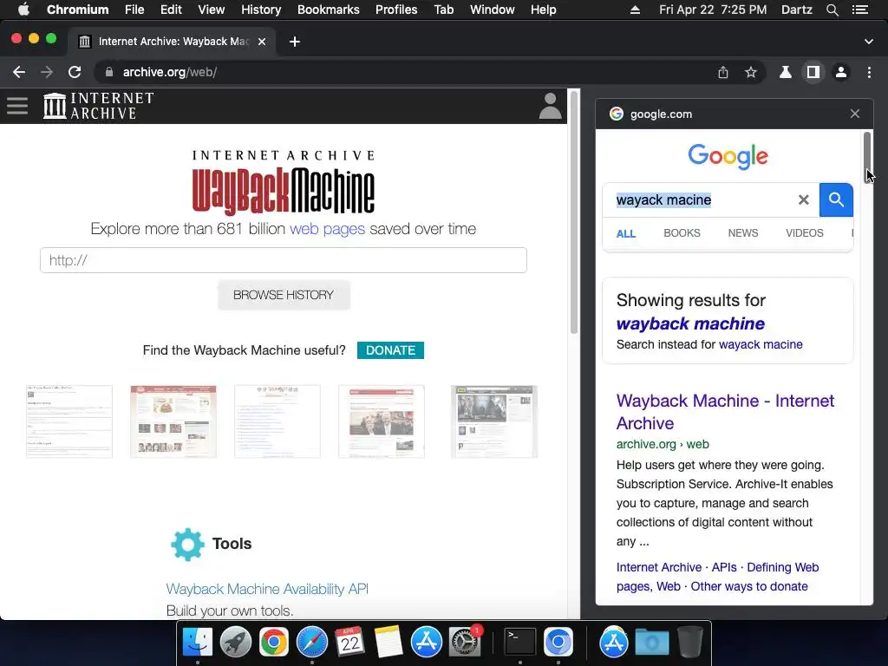Image resolution: width=888 pixels, height=666 pixels.
Task: Close the google.com side panel
Action: pos(854,114)
